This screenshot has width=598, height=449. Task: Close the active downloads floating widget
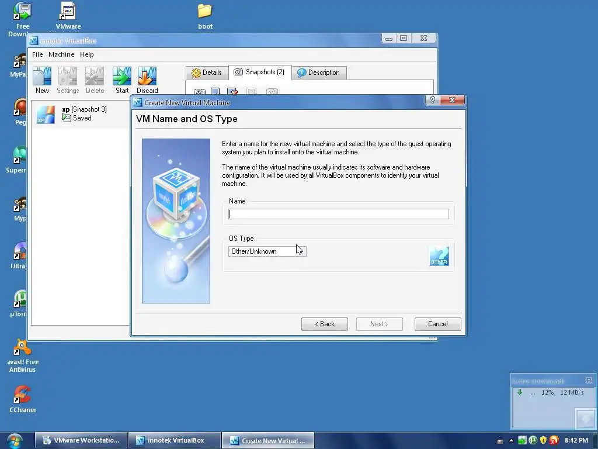(x=589, y=380)
